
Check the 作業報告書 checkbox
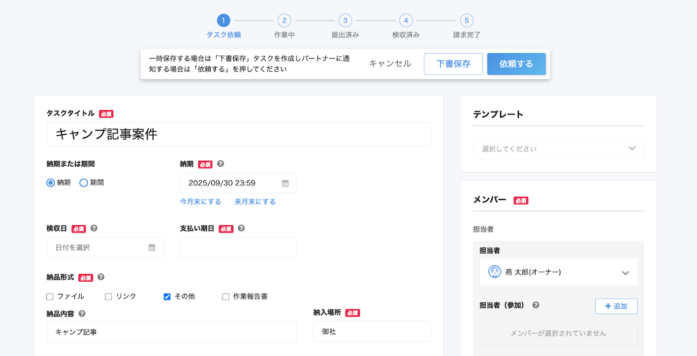click(x=225, y=297)
